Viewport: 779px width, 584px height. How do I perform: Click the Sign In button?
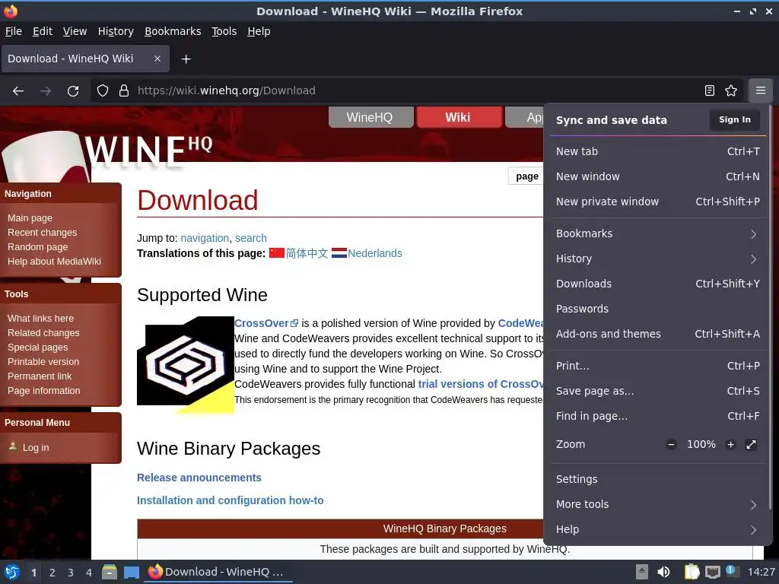(734, 119)
